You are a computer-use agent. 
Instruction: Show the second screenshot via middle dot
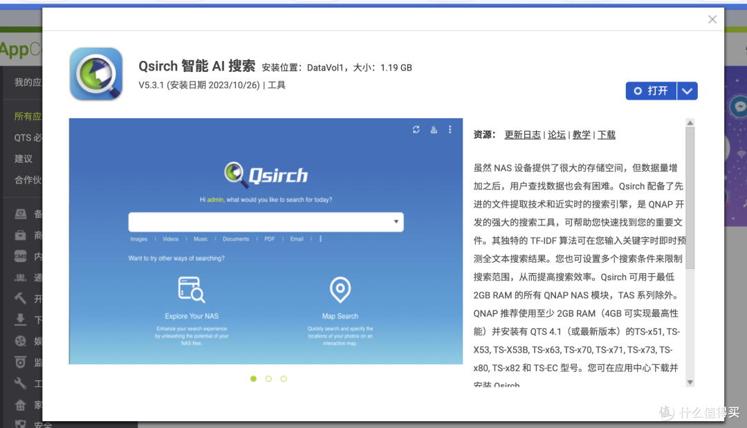coord(268,378)
